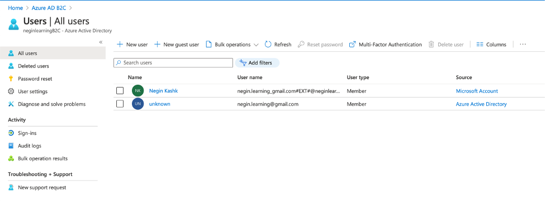The image size is (546, 204).
Task: Open the more options ellipsis
Action: (x=523, y=45)
